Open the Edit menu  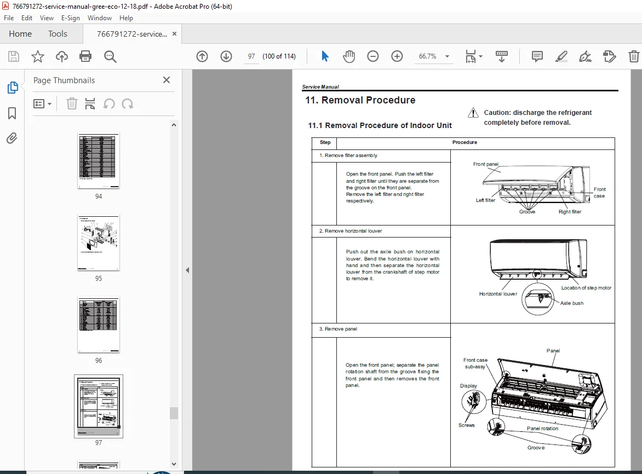pos(27,18)
